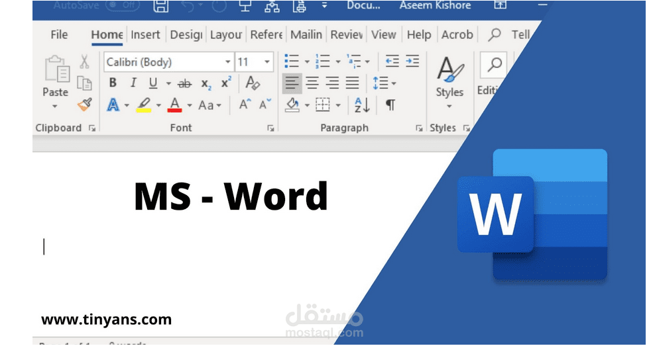Open the font size dropdown arrow
This screenshot has width=649, height=346.
[267, 62]
